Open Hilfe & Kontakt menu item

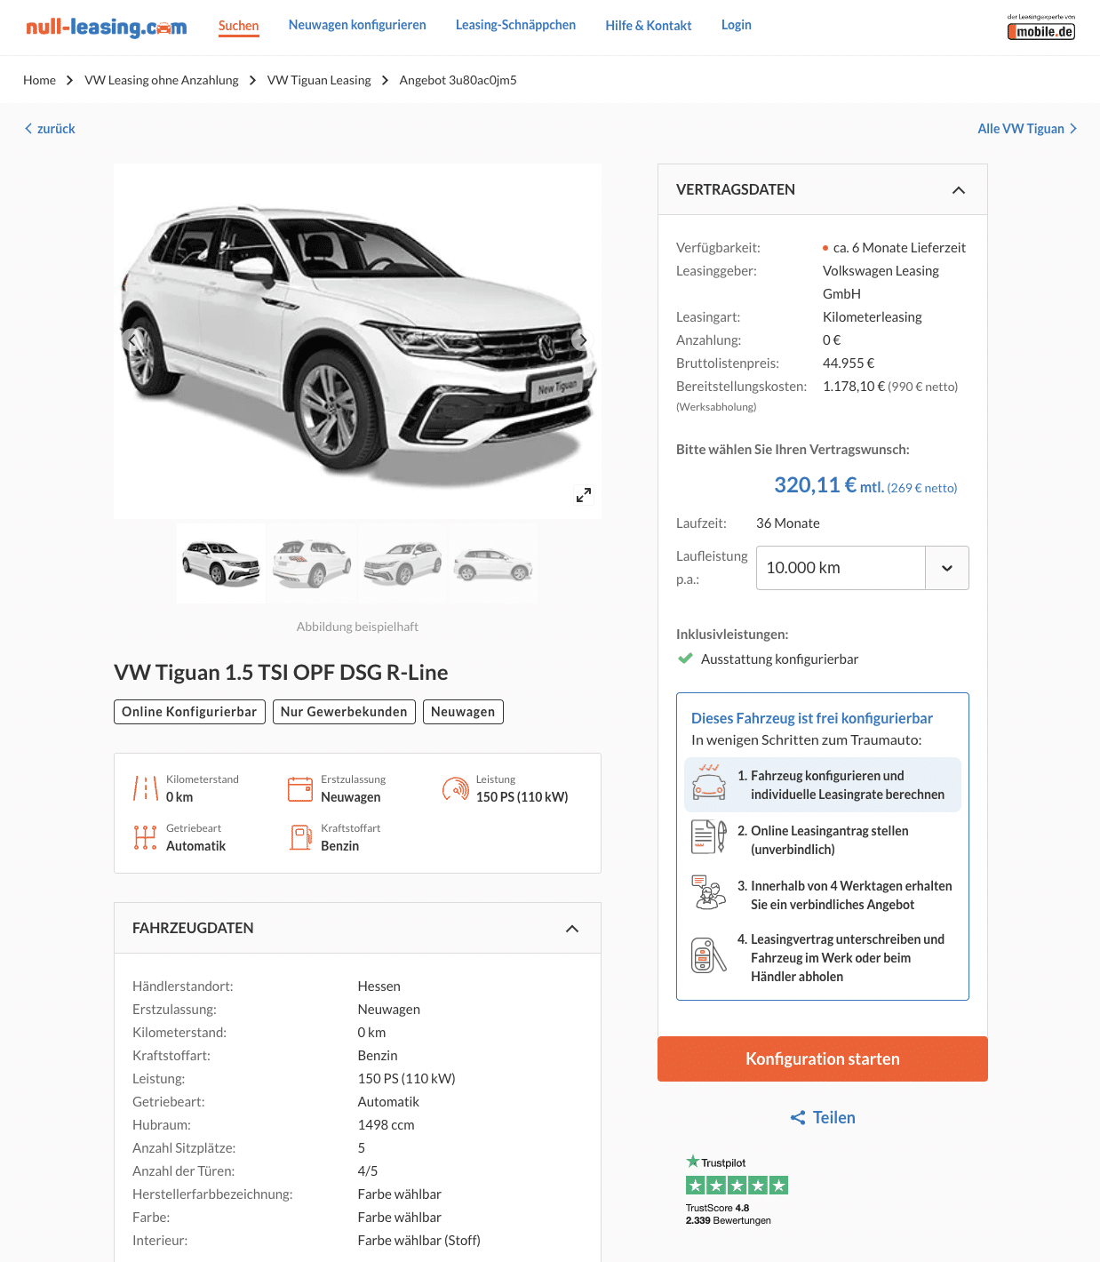coord(649,26)
